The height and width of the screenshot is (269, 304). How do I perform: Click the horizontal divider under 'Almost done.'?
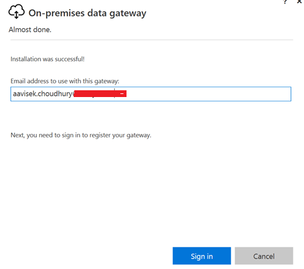pyautogui.click(x=152, y=40)
